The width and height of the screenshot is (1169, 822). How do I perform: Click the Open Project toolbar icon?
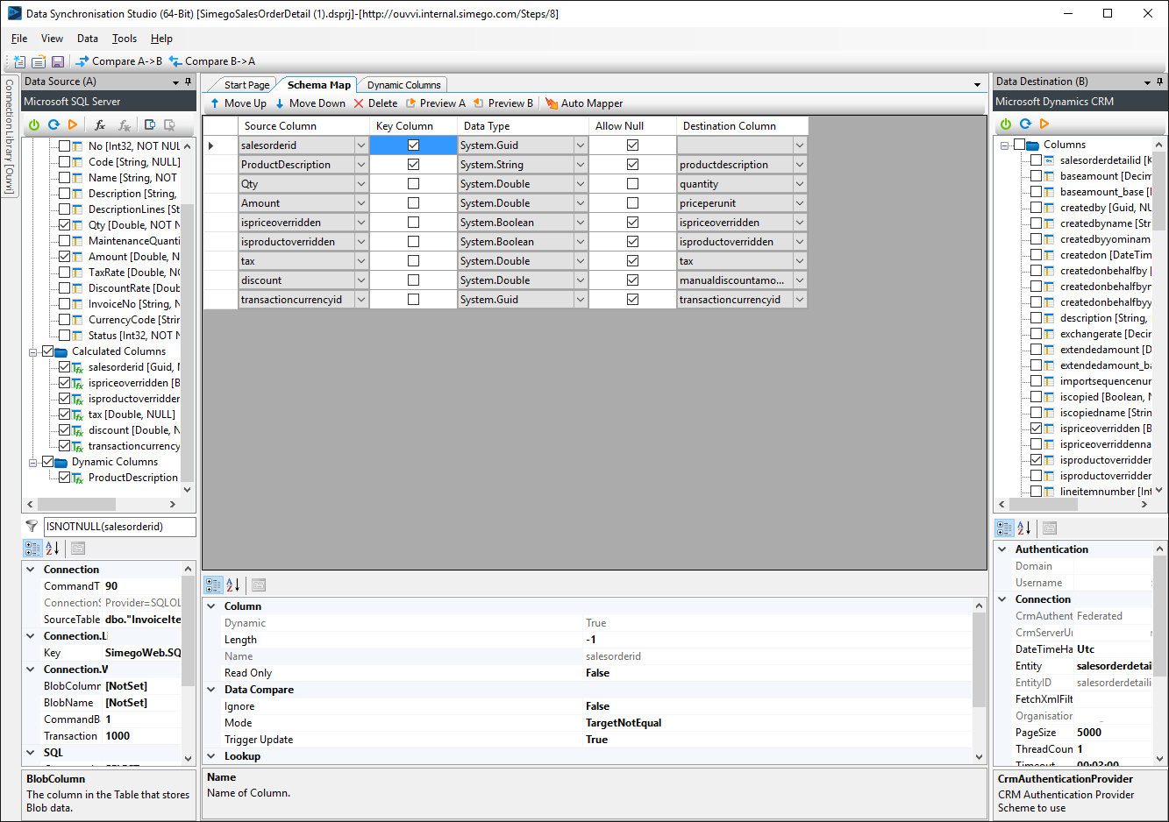click(x=39, y=61)
